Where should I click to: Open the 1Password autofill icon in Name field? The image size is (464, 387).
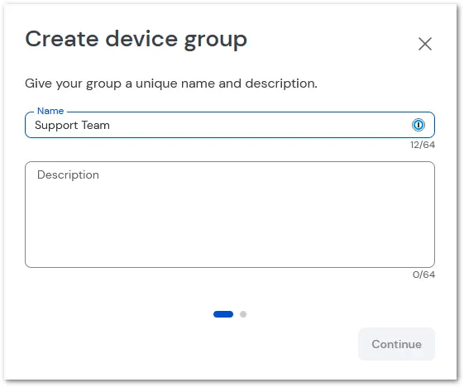pyautogui.click(x=419, y=125)
